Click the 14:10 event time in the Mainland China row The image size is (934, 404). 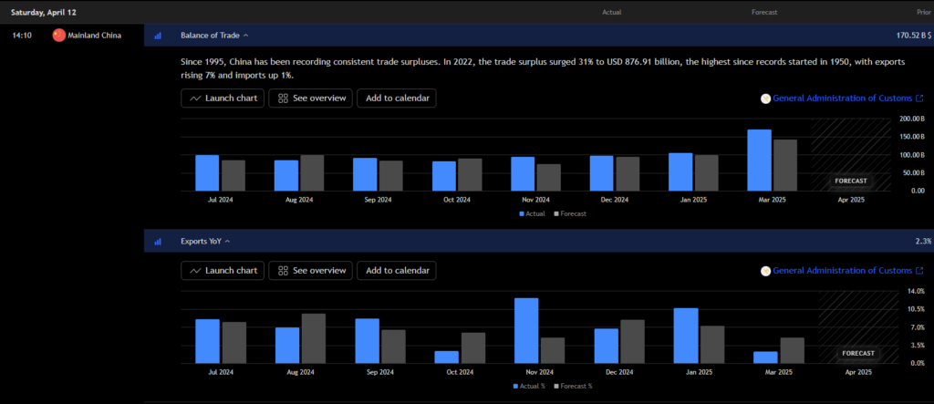(24, 36)
